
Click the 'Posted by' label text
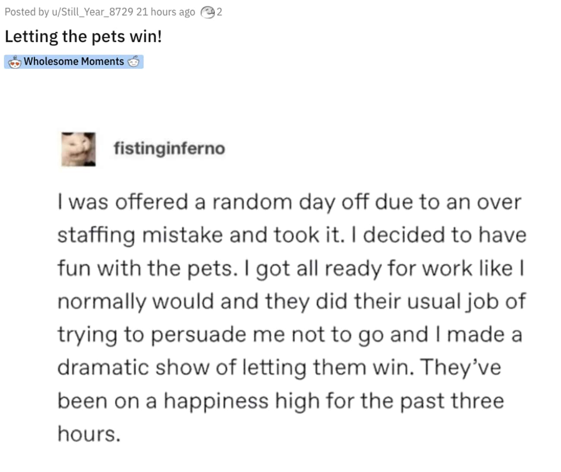click(x=27, y=12)
